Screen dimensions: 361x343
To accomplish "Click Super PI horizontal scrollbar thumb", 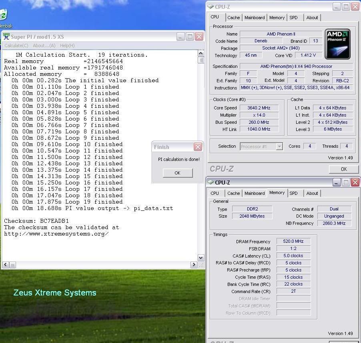I will coord(12,265).
